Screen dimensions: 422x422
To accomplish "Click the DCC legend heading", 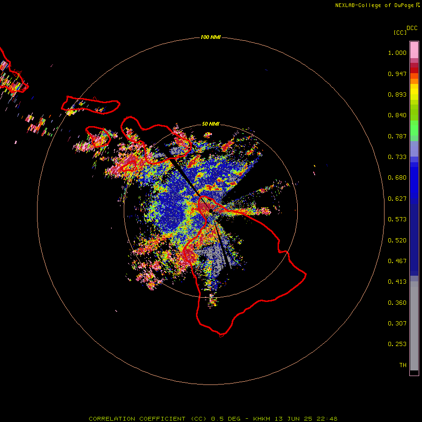I will [412, 28].
